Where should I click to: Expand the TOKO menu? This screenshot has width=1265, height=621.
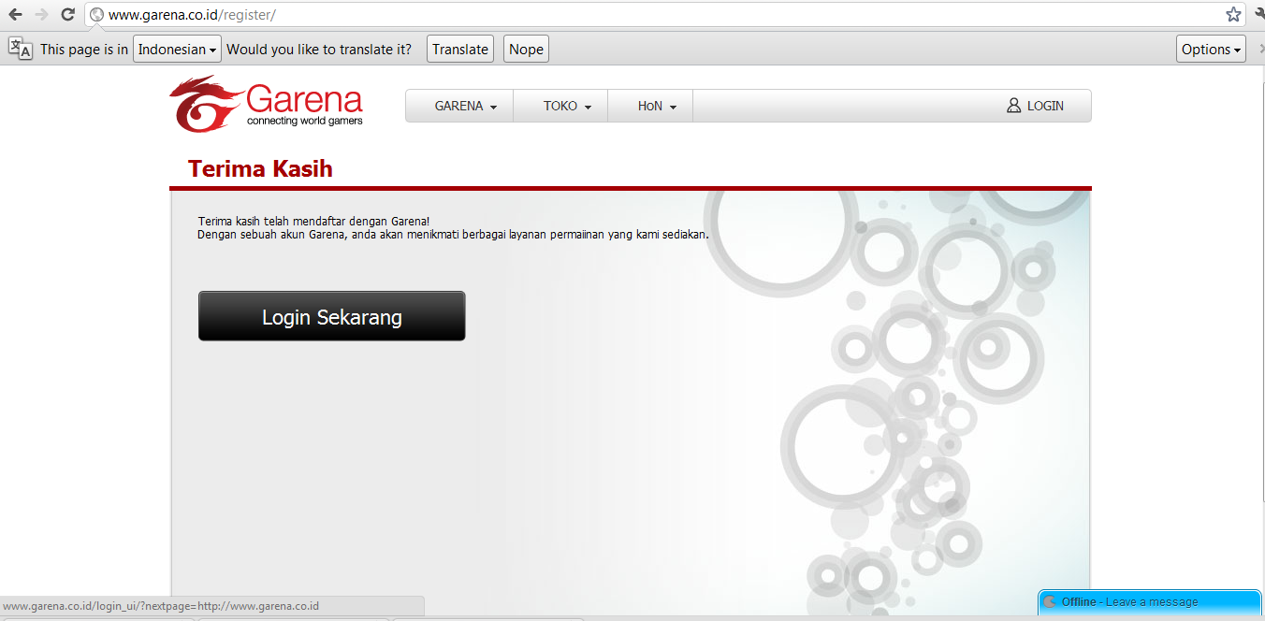(560, 106)
